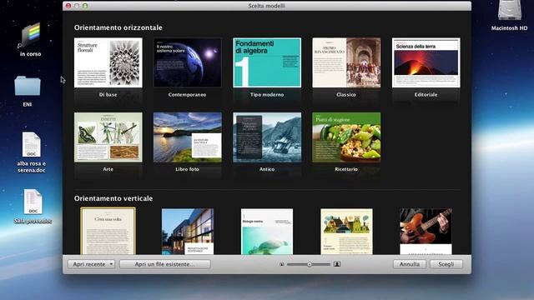Viewport: 534px width, 300px height.
Task: Click the Contemporaneo template label
Action: pos(187,94)
